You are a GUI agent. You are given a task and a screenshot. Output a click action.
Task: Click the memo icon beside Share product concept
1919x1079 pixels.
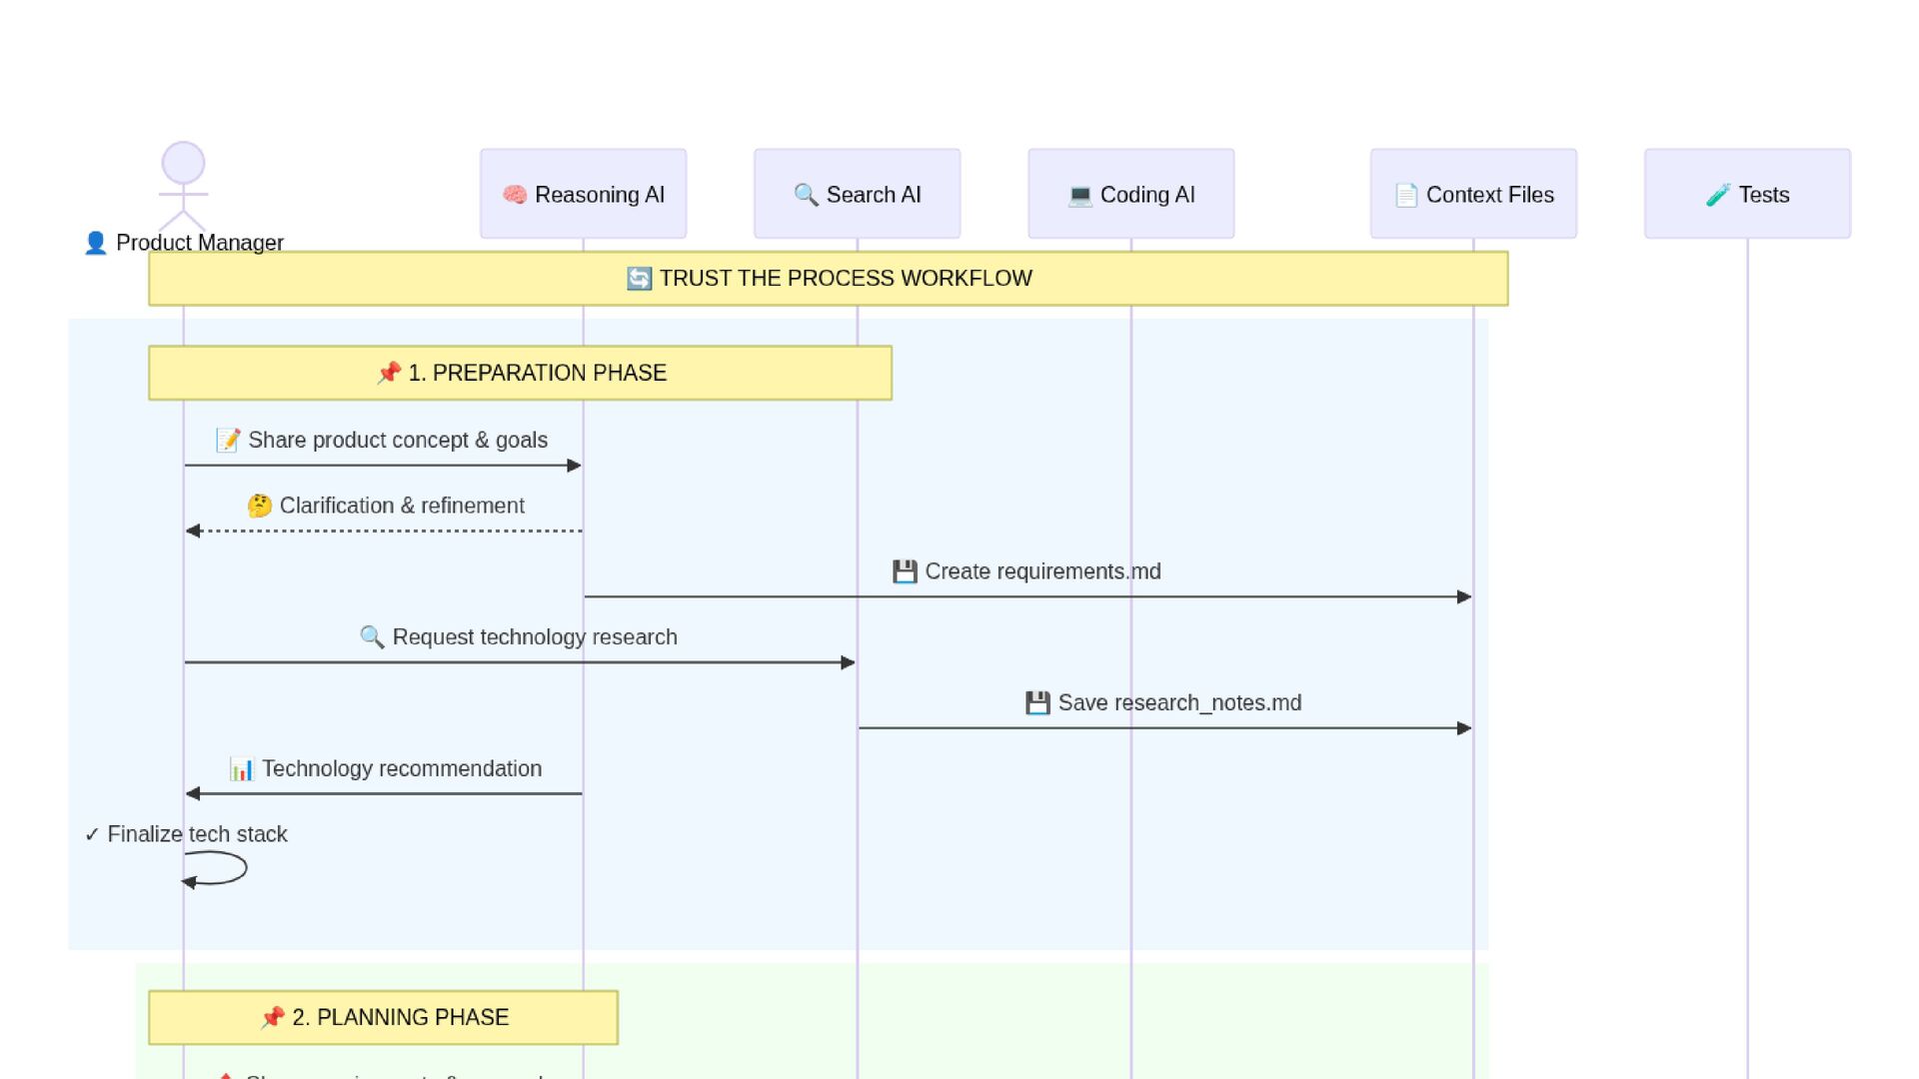[x=228, y=441]
